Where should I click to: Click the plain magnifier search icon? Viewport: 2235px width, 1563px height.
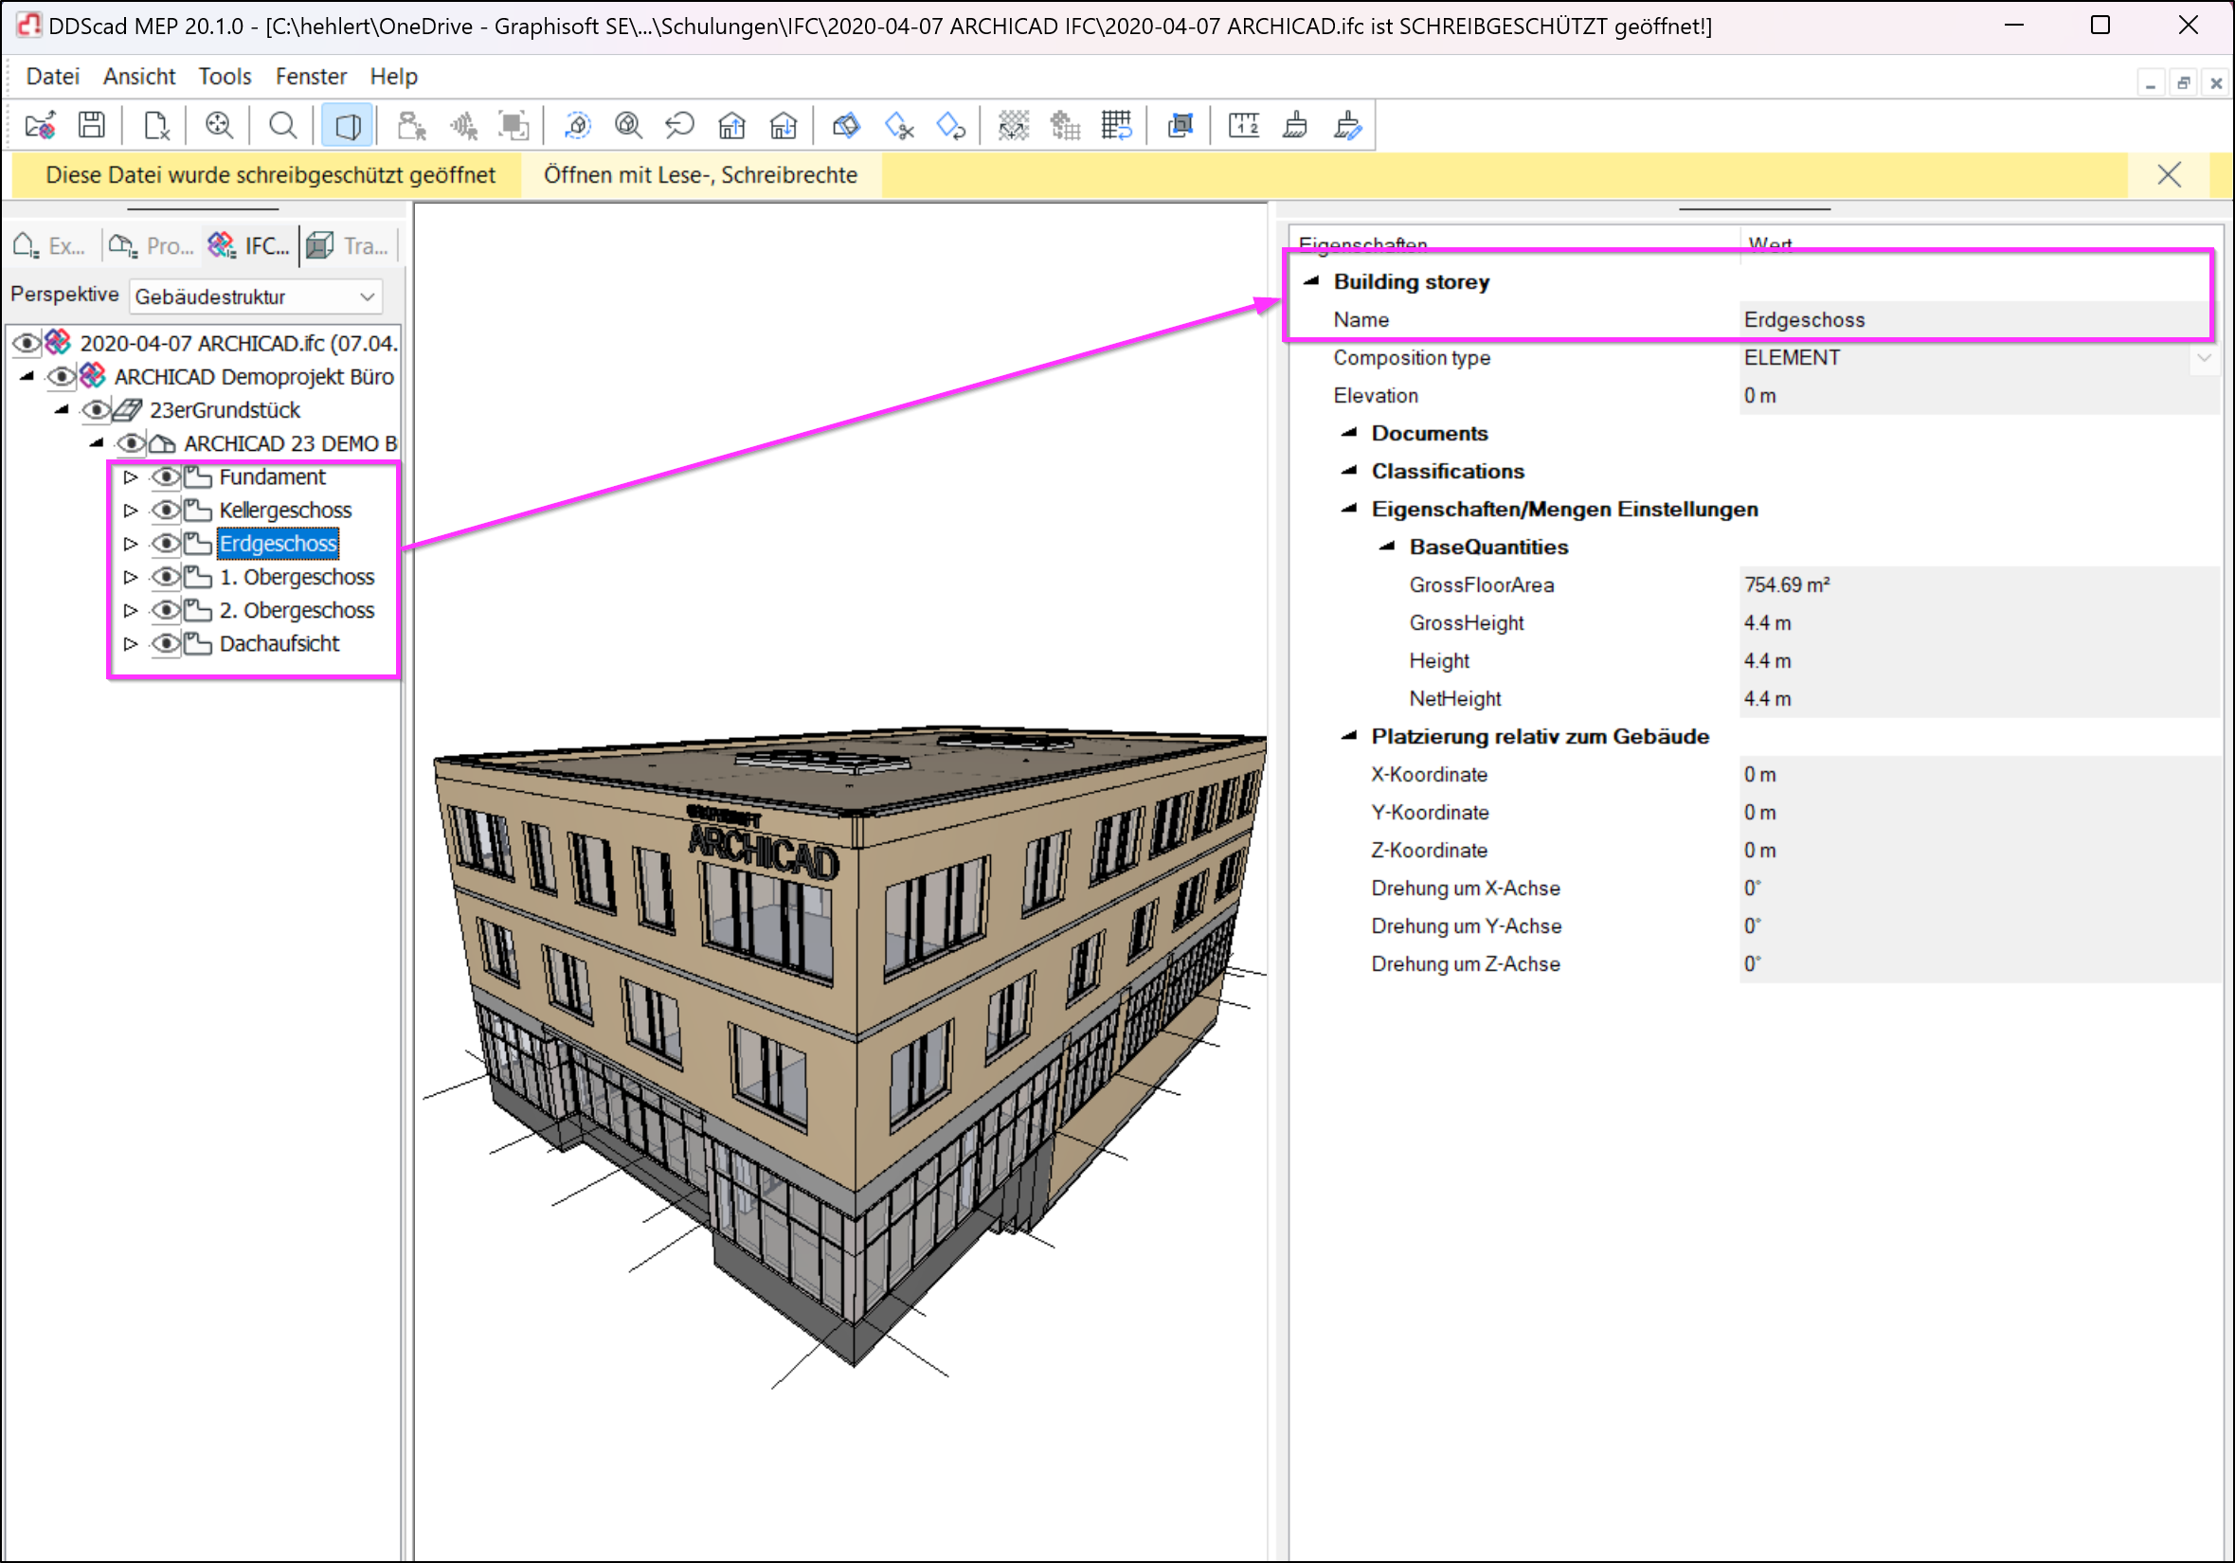click(x=282, y=126)
